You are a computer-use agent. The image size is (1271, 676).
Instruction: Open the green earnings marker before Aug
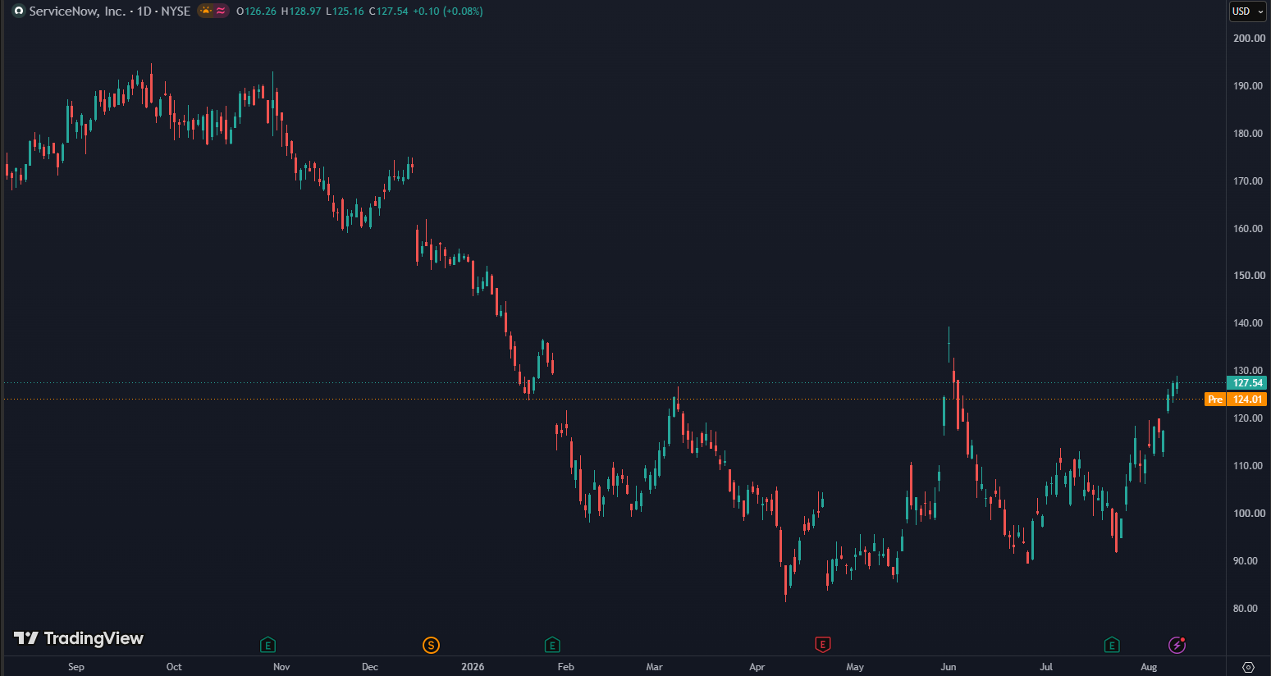1112,645
